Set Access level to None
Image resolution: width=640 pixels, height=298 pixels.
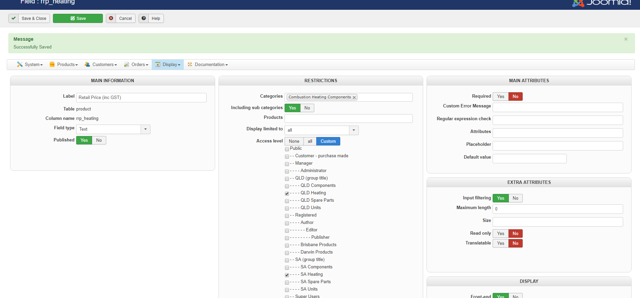(x=294, y=141)
